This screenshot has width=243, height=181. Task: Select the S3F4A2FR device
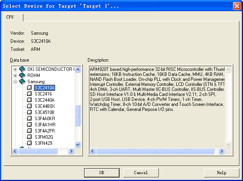pyautogui.click(x=45, y=131)
